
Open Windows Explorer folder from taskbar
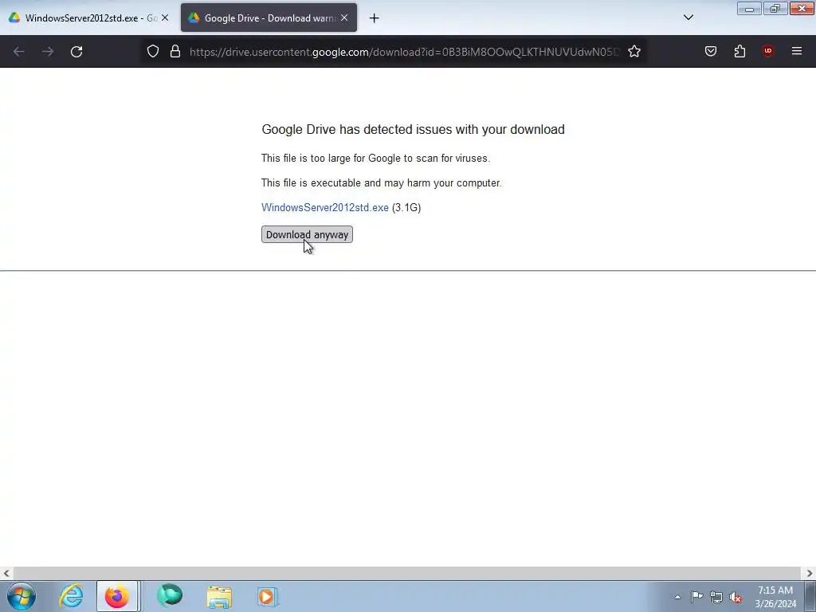[x=219, y=596]
